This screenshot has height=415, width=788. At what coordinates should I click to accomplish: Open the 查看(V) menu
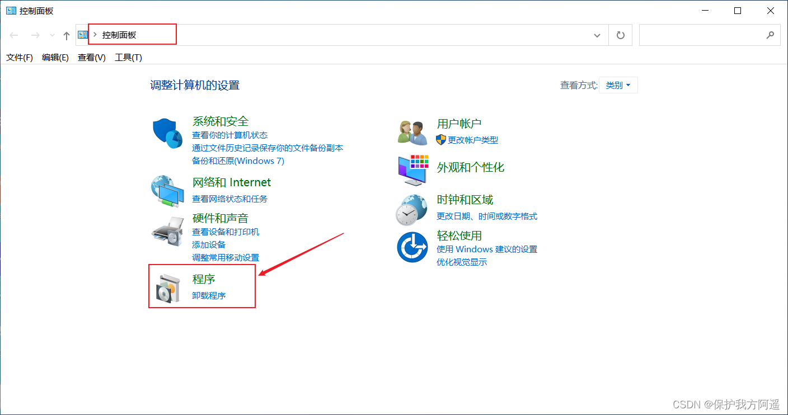(x=92, y=57)
